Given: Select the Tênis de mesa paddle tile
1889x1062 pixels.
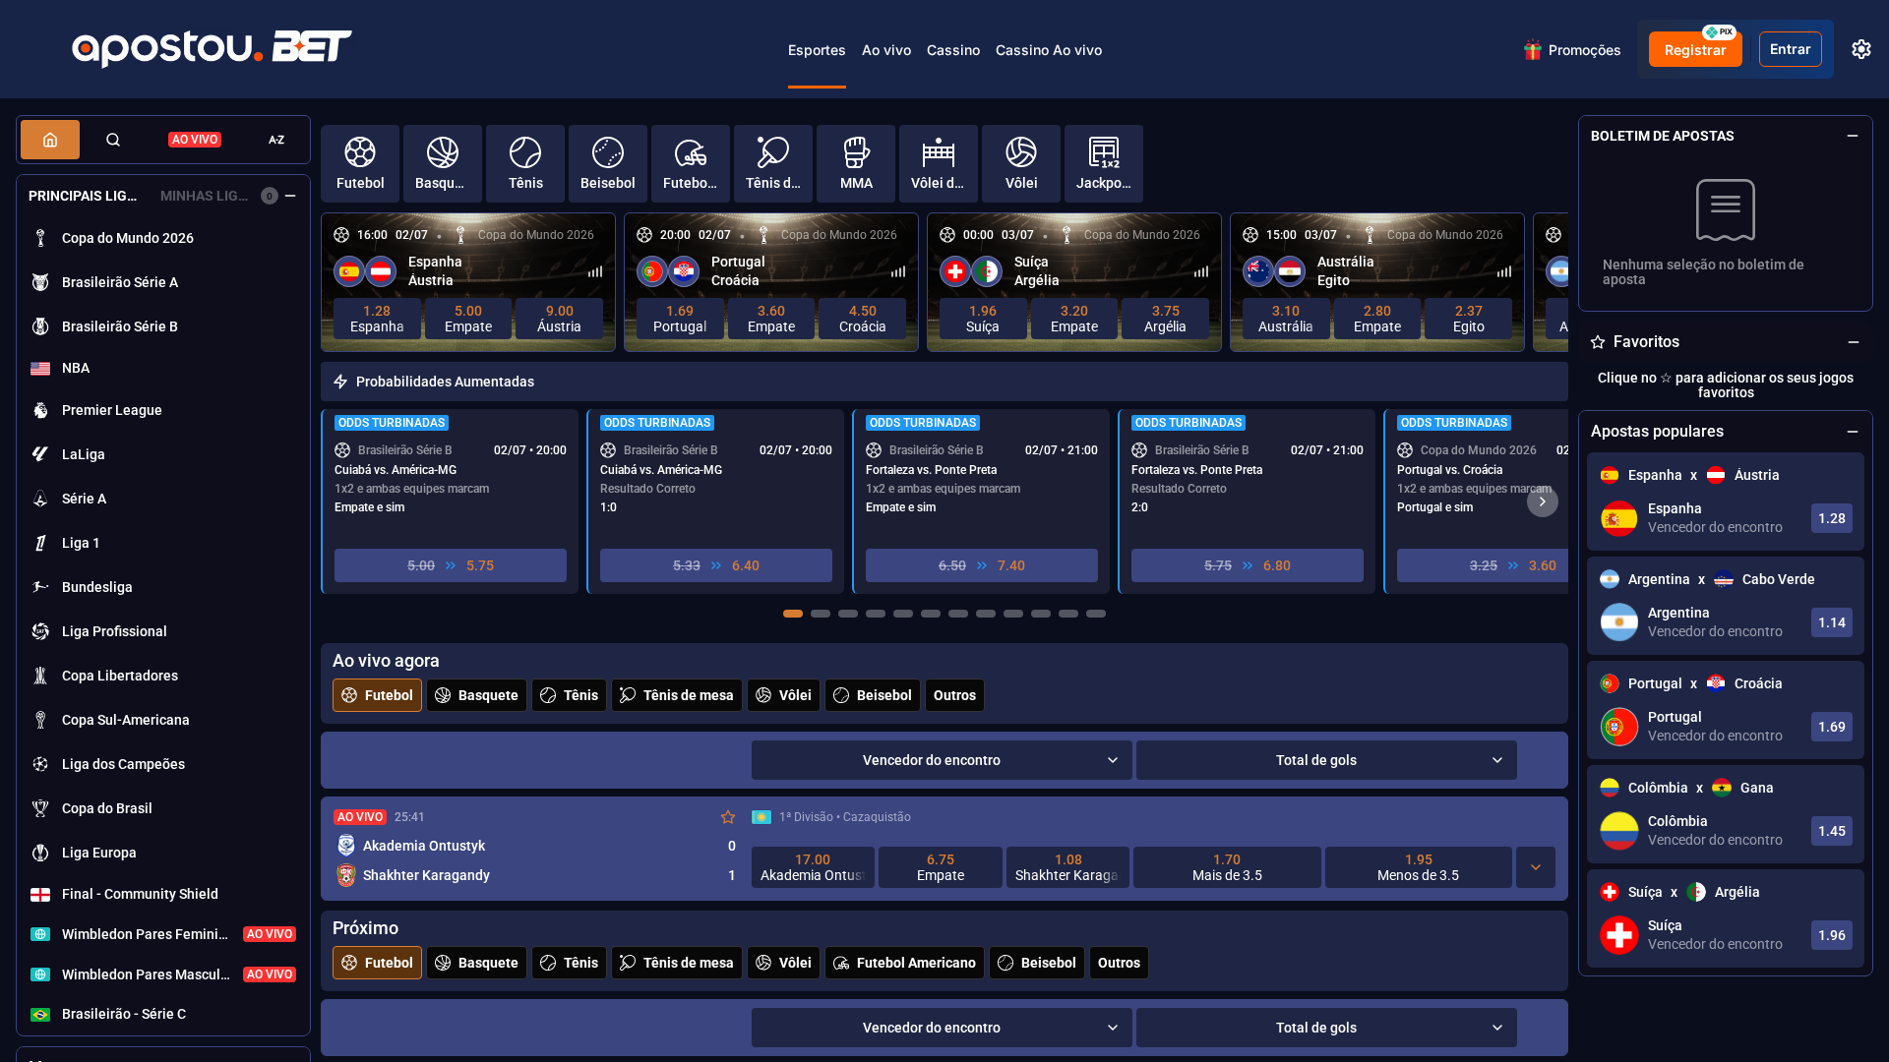Looking at the screenshot, I should (x=773, y=163).
